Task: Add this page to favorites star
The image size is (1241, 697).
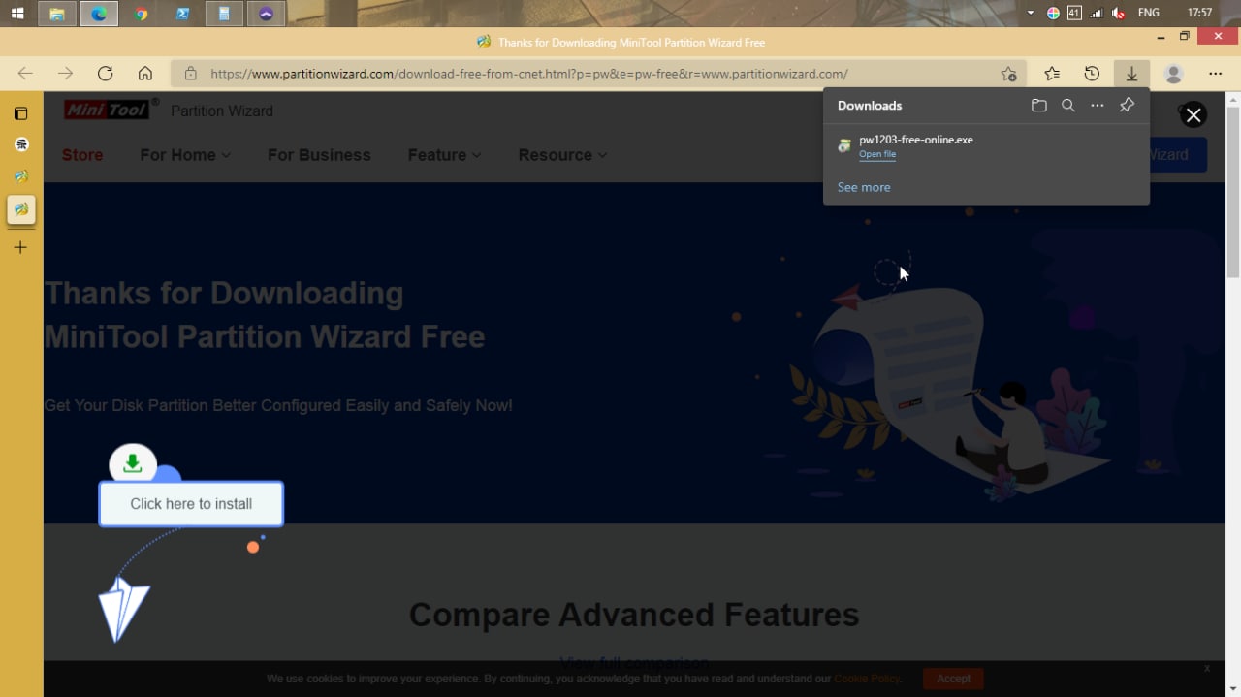Action: coord(1008,74)
